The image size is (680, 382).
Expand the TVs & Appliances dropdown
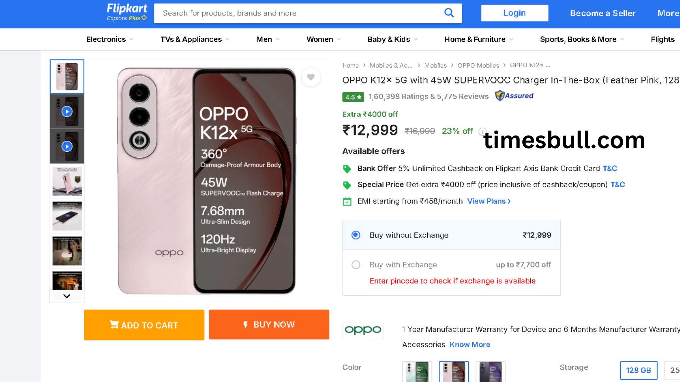point(195,39)
